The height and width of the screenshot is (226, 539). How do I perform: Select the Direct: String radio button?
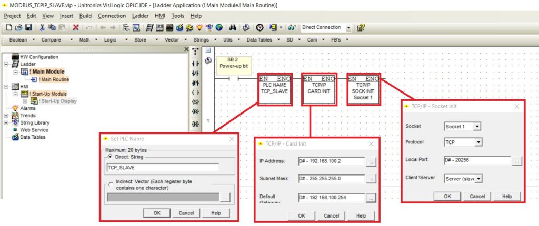pos(111,157)
